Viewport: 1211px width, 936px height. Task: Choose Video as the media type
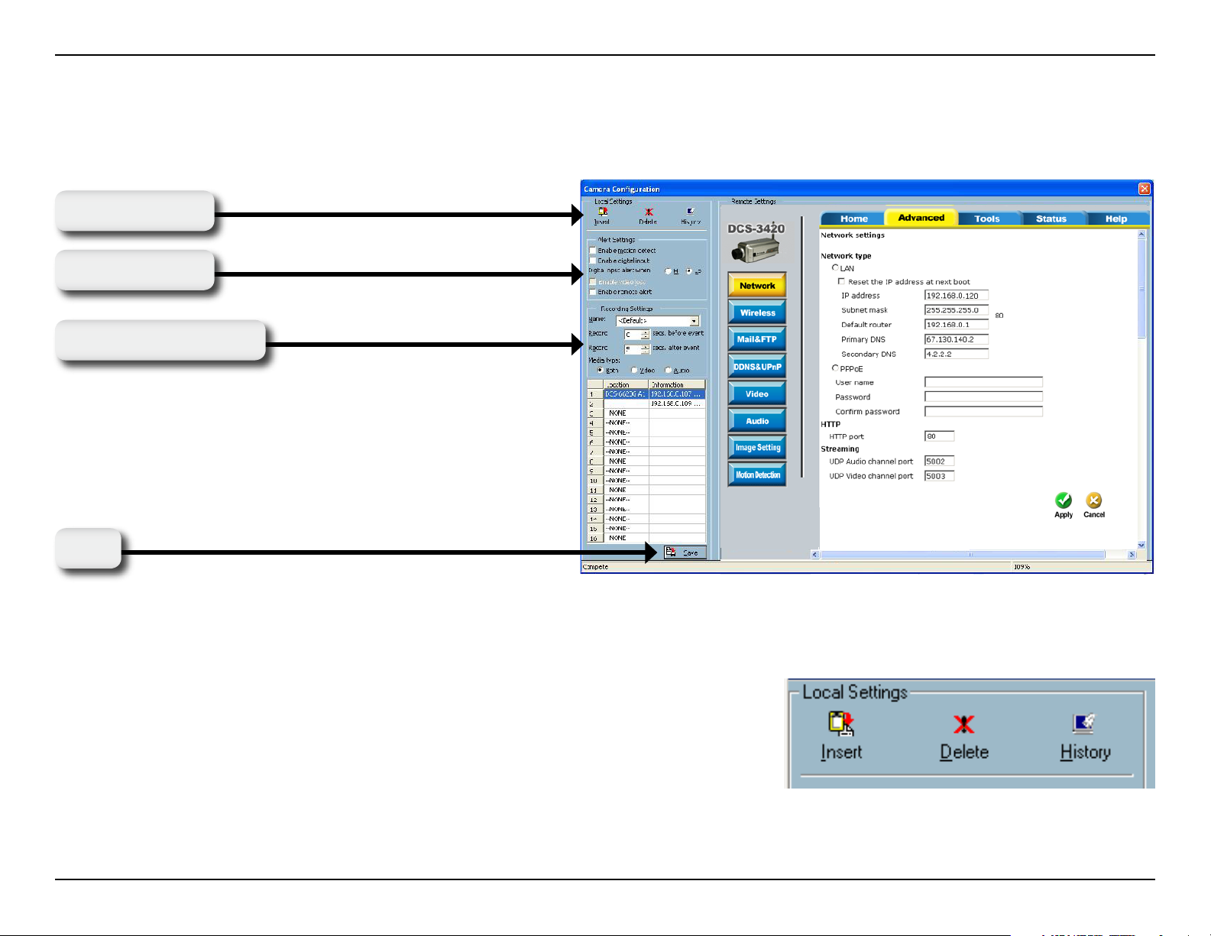[x=634, y=371]
